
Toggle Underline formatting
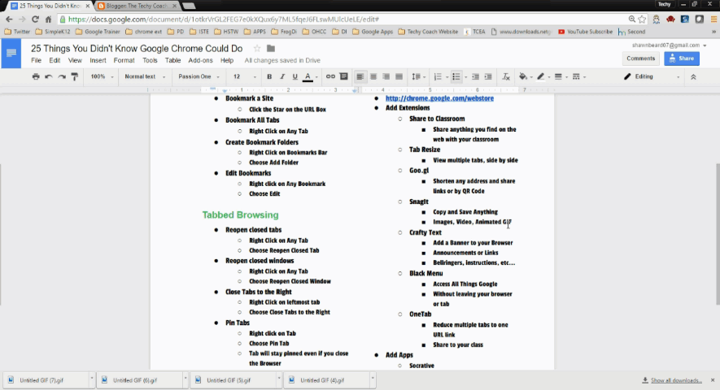pos(295,76)
